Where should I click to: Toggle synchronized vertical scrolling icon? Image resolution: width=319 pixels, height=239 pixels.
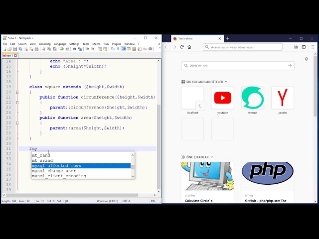[100, 49]
